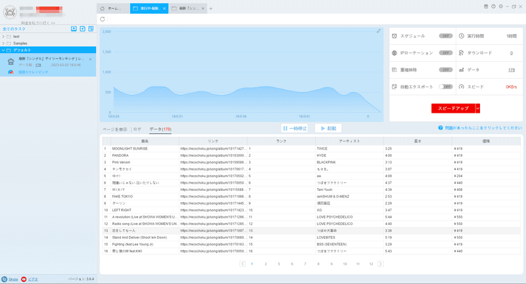Click the clock icon beside 実行時間
Image resolution: width=526 pixels, height=284 pixels.
462,36
